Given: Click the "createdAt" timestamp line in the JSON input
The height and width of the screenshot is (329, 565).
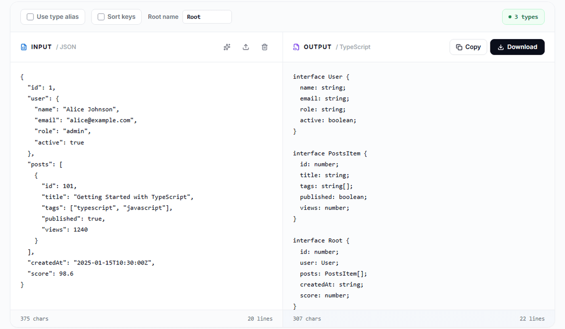Looking at the screenshot, I should [x=91, y=262].
